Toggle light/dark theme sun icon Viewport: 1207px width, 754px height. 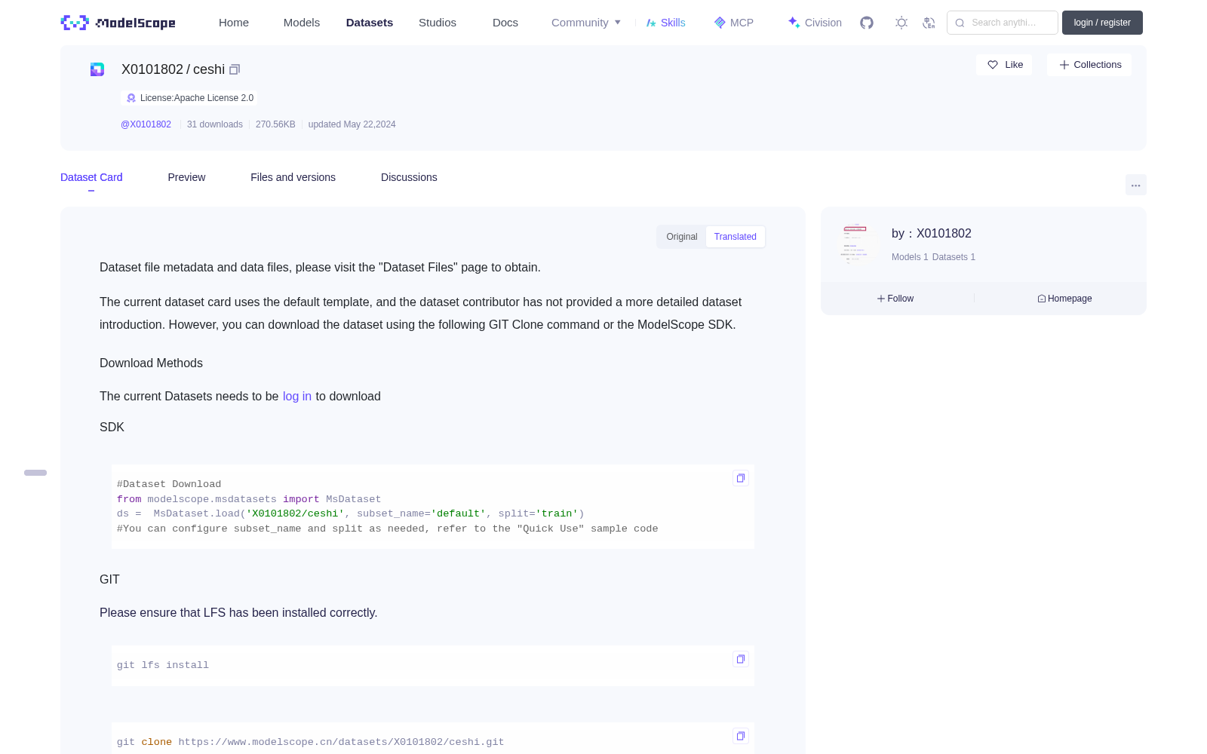pyautogui.click(x=901, y=23)
